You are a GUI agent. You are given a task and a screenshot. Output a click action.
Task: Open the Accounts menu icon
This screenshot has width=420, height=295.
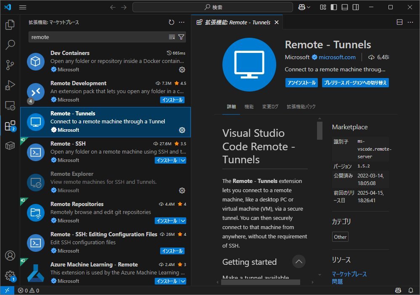pyautogui.click(x=10, y=256)
